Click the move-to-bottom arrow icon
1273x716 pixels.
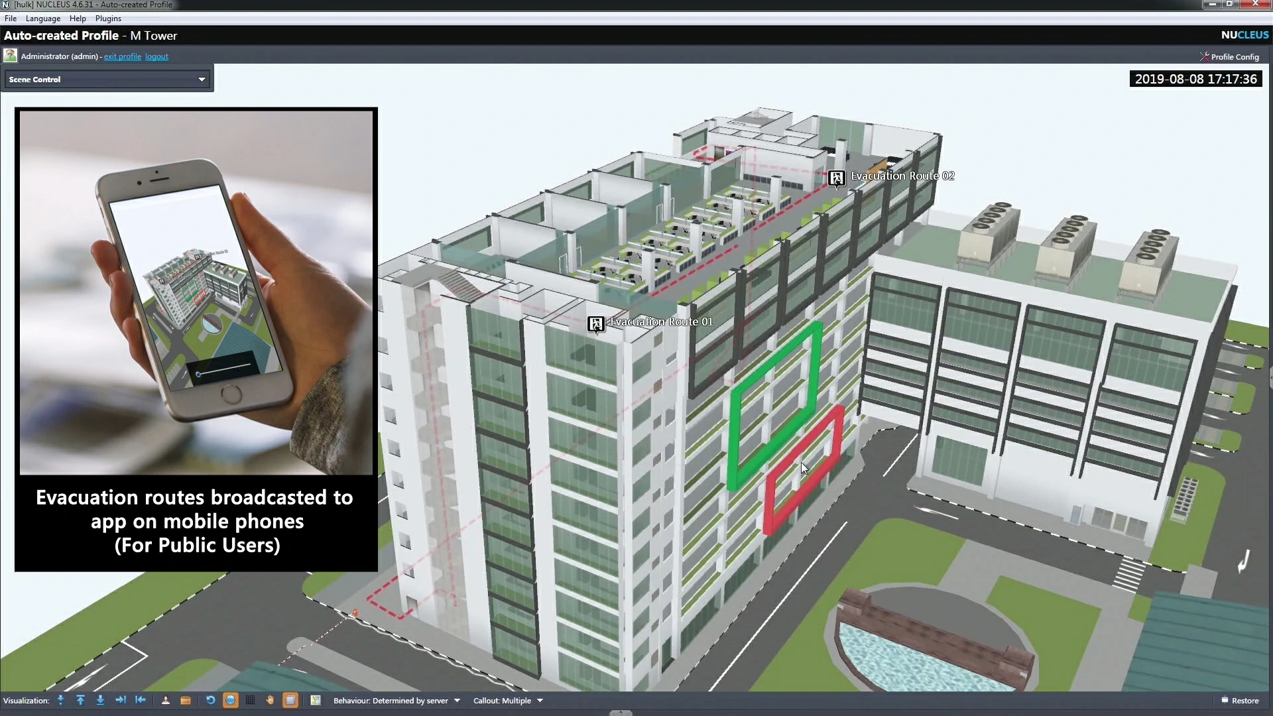[100, 700]
